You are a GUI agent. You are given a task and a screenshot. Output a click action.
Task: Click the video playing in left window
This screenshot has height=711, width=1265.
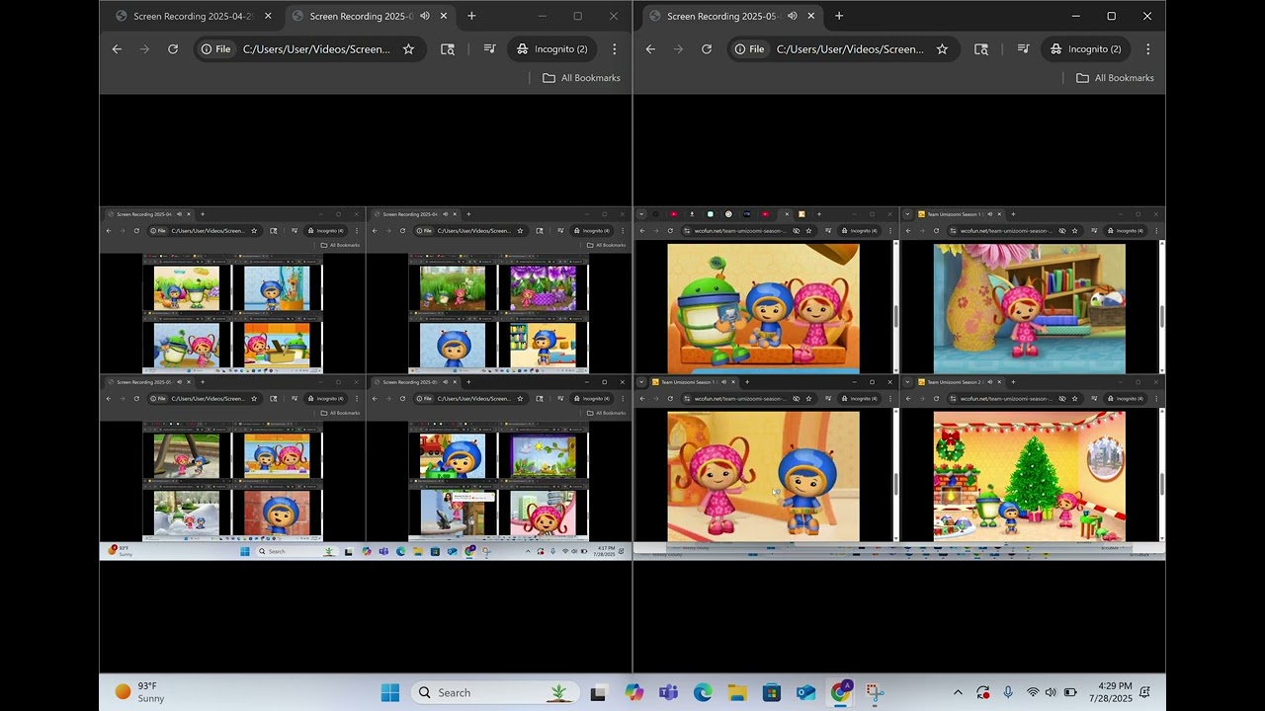coord(366,383)
